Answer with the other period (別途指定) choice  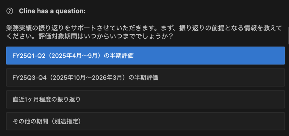pos(146,121)
